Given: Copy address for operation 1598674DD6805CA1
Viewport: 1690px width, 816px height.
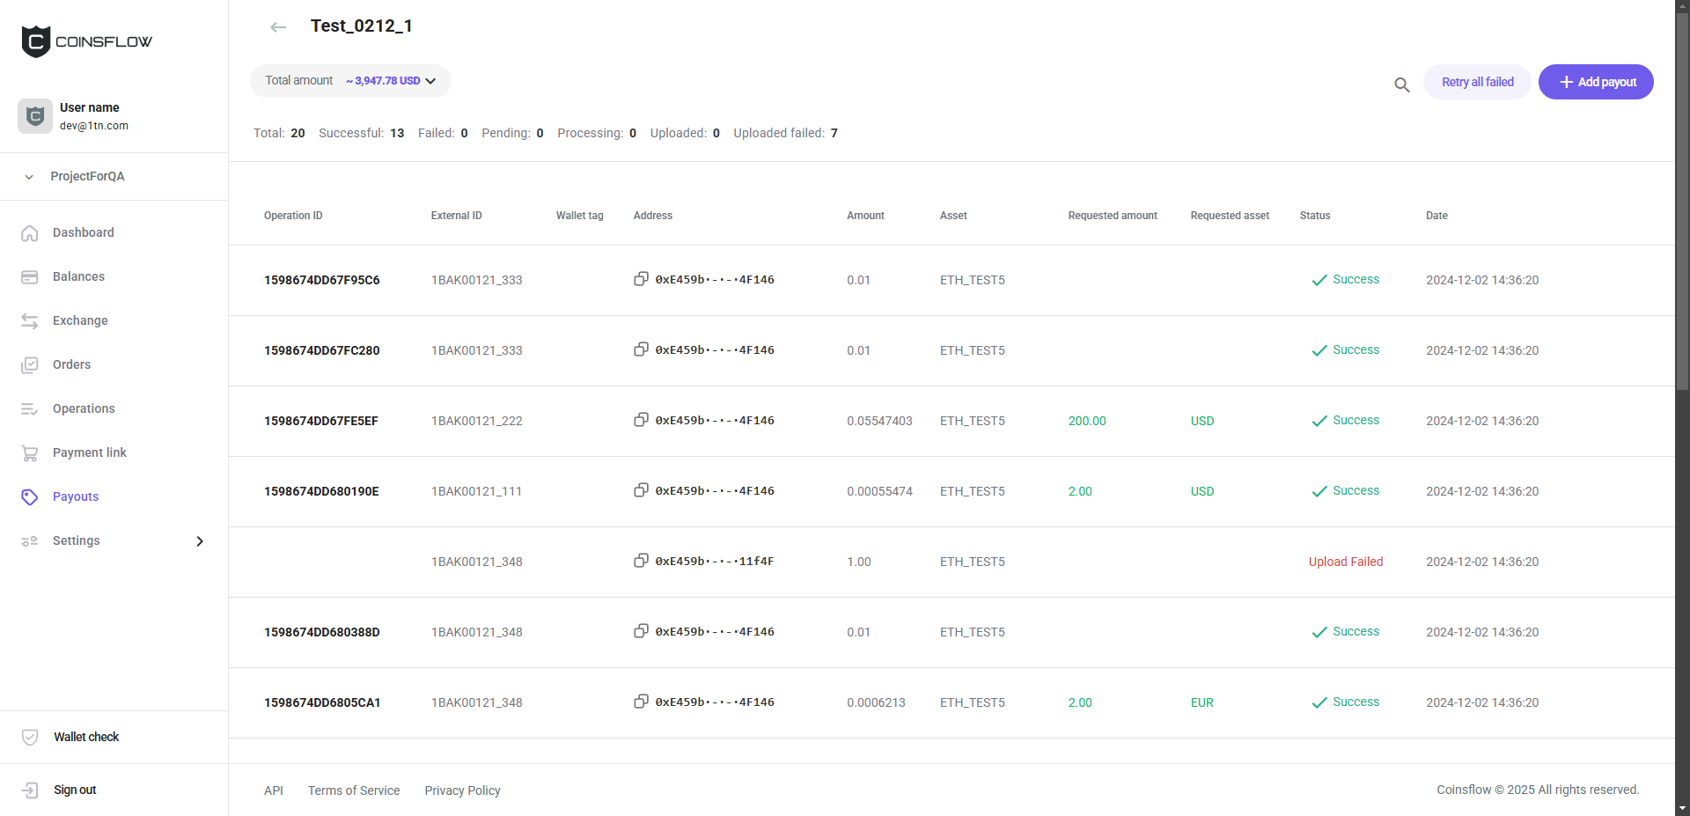Looking at the screenshot, I should coord(641,702).
